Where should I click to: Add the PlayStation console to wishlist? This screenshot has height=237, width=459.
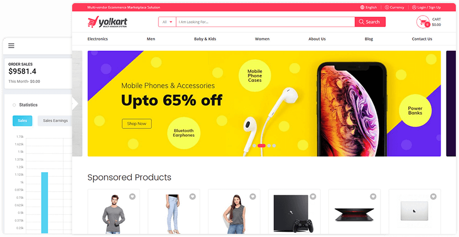click(313, 197)
